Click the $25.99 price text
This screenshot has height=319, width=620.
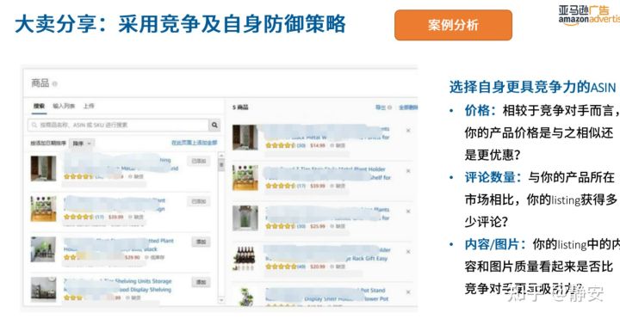click(318, 226)
